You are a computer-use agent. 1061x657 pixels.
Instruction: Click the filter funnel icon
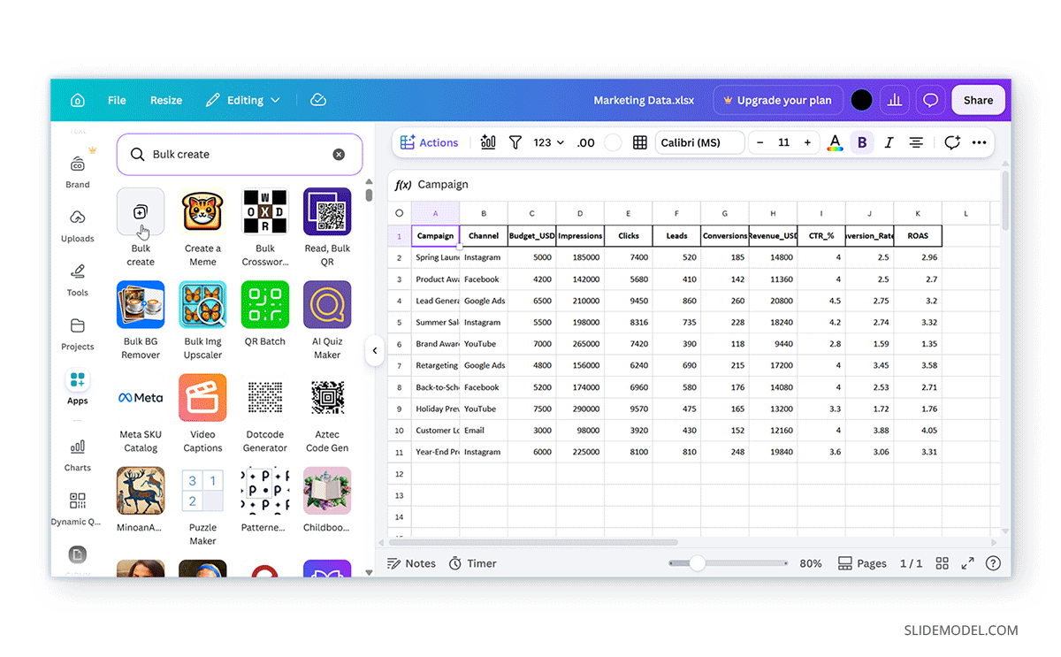point(515,142)
